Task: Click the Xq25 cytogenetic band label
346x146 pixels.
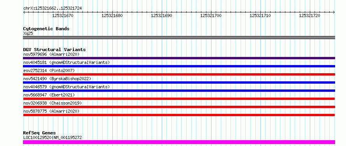Action: 28,33
